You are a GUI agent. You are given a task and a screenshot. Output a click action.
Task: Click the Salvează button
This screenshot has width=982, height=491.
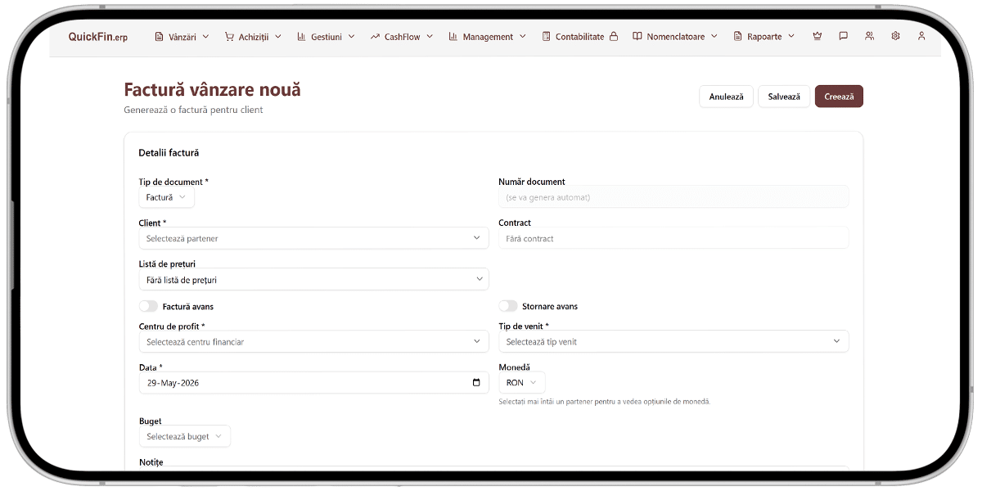click(x=784, y=97)
